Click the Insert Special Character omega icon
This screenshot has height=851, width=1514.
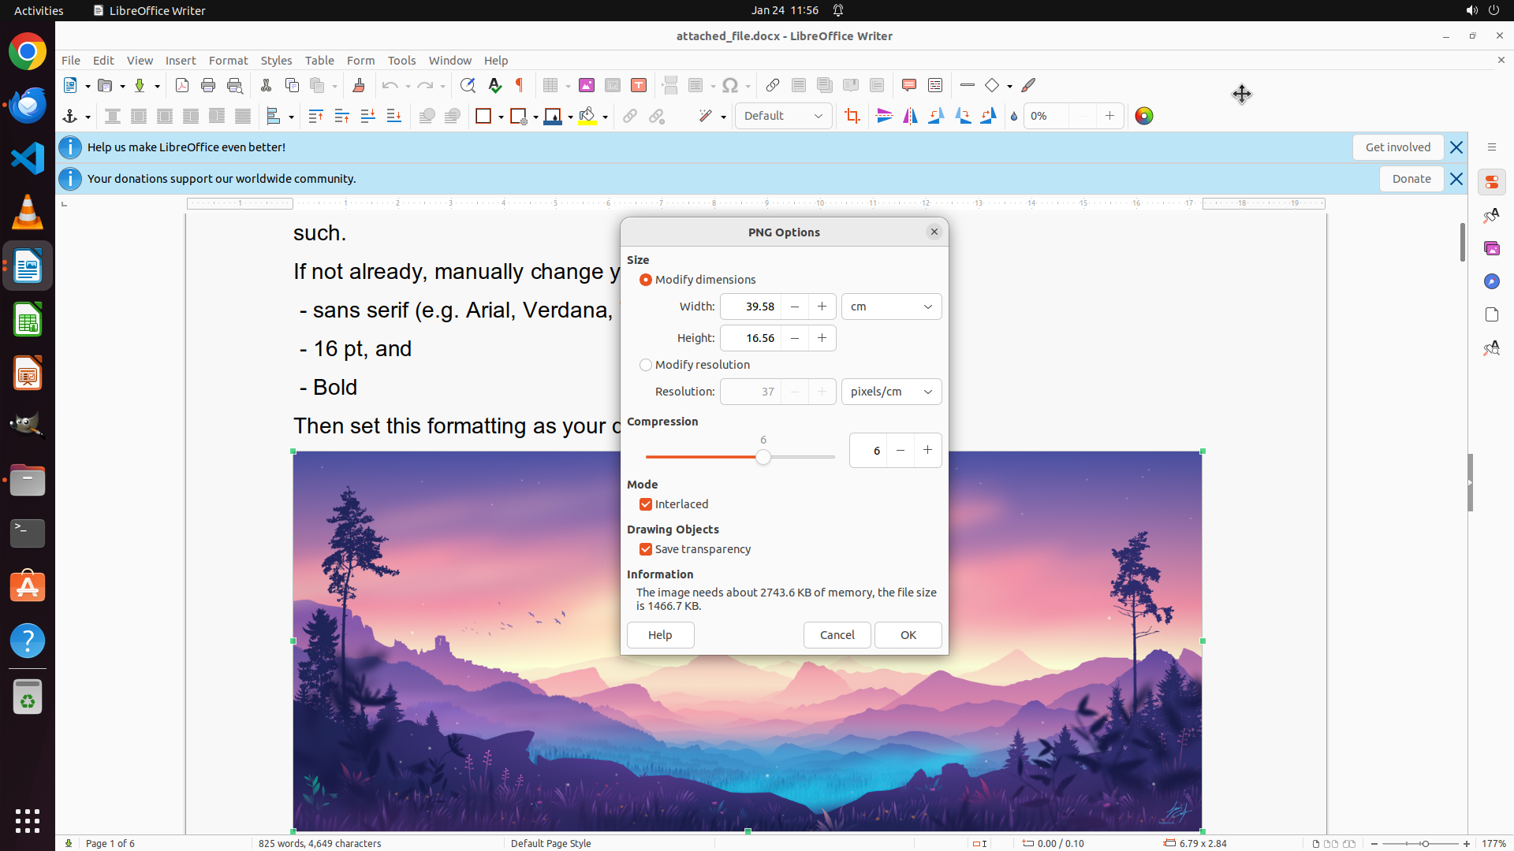click(x=730, y=85)
